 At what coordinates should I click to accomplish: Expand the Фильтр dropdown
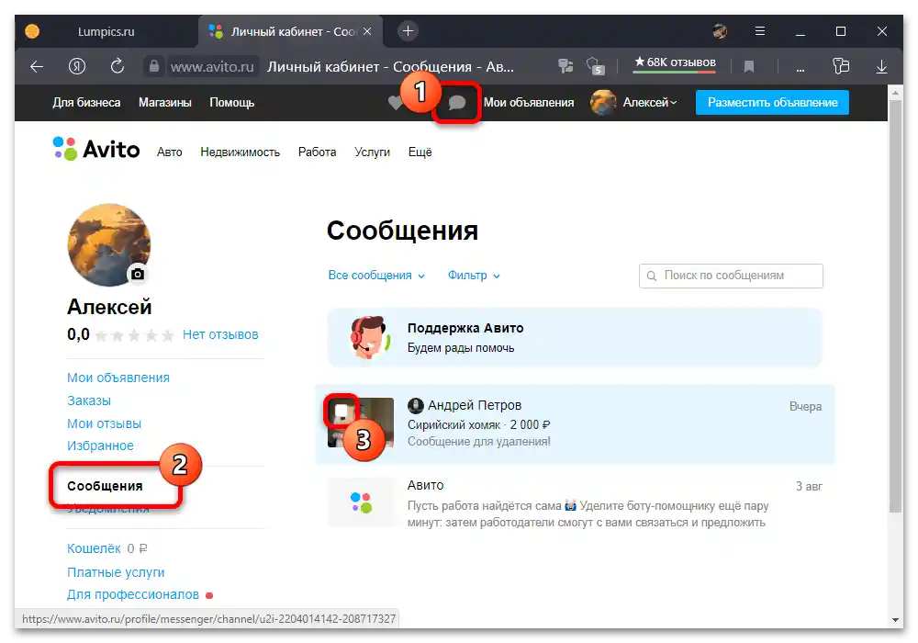point(474,276)
